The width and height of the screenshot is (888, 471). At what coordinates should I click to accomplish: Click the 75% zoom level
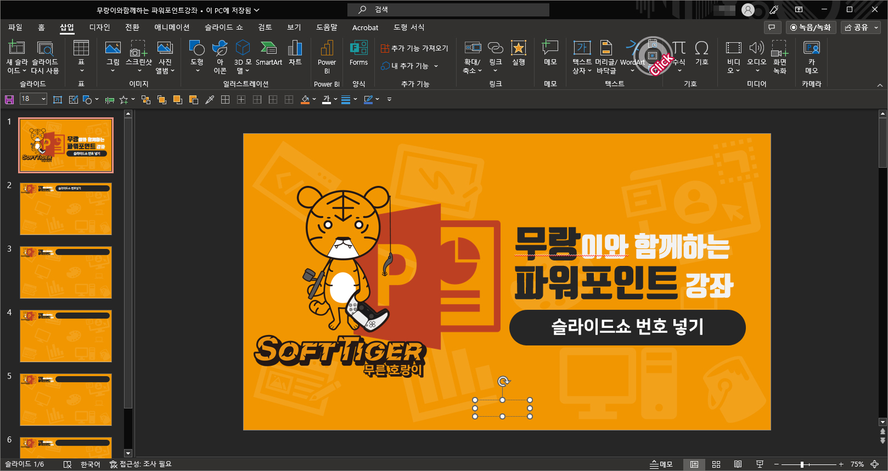click(x=857, y=464)
